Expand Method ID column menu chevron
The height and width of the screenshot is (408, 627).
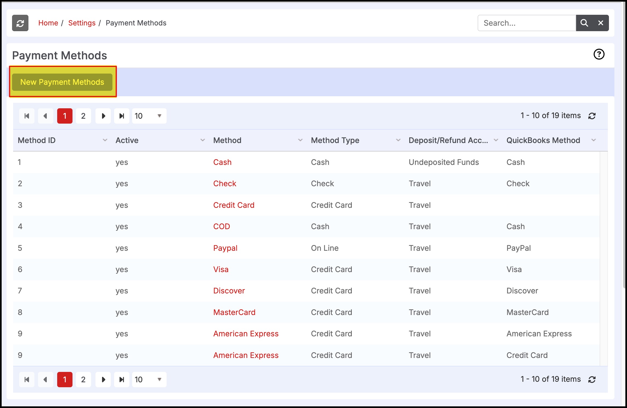(x=105, y=140)
